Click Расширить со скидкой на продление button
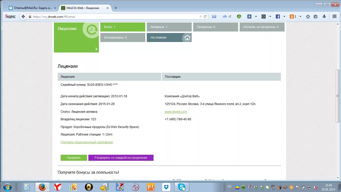 121,158
